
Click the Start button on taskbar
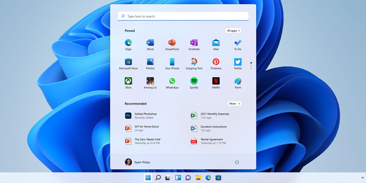click(x=148, y=178)
